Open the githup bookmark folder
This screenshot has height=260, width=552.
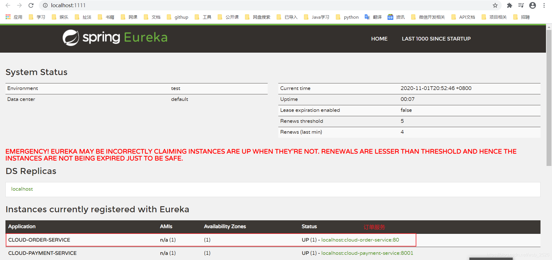coord(177,17)
